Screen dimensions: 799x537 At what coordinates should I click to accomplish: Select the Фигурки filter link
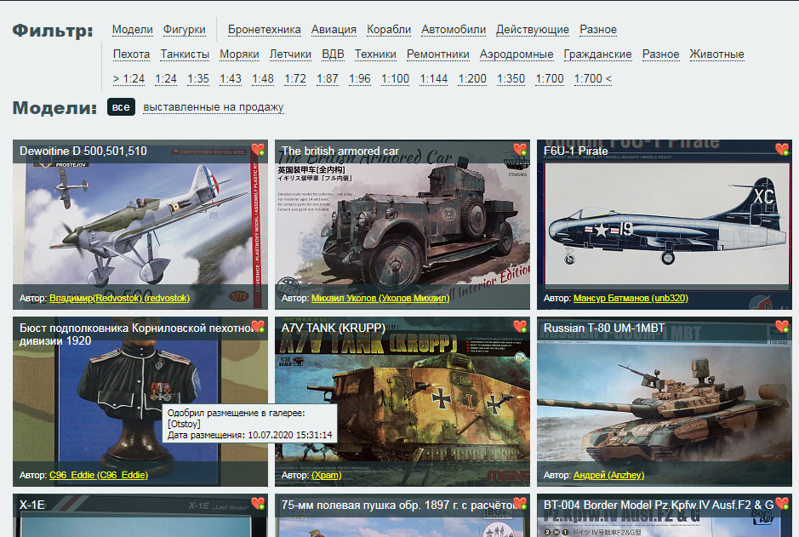[184, 30]
